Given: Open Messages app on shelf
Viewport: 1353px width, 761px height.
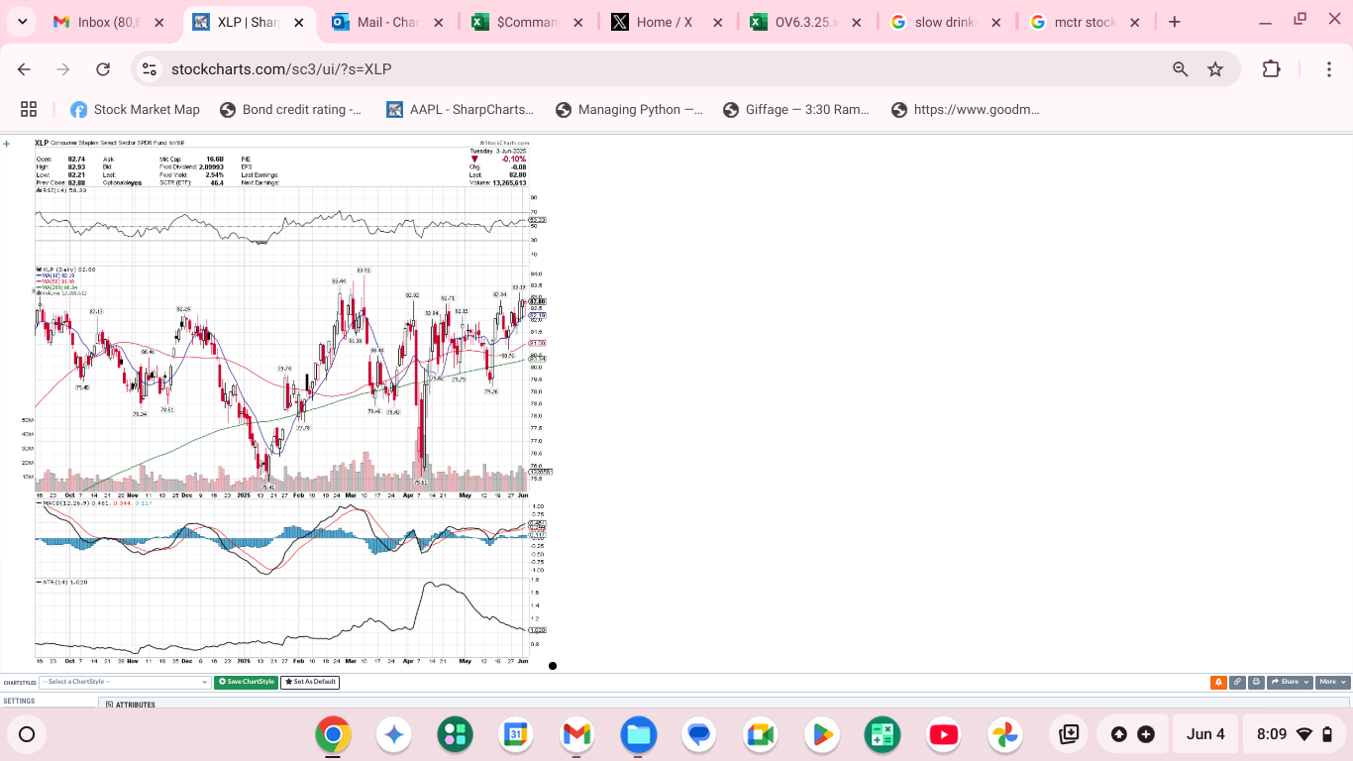Looking at the screenshot, I should [699, 734].
